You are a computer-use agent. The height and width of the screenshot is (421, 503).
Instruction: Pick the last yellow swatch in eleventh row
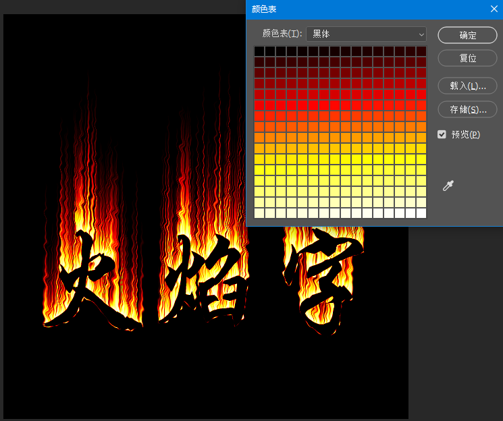[x=421, y=159]
